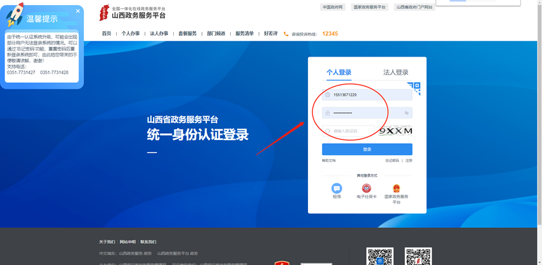Switch to the 个人登录 tab
Viewport: 542px width, 265px height.
pos(339,72)
